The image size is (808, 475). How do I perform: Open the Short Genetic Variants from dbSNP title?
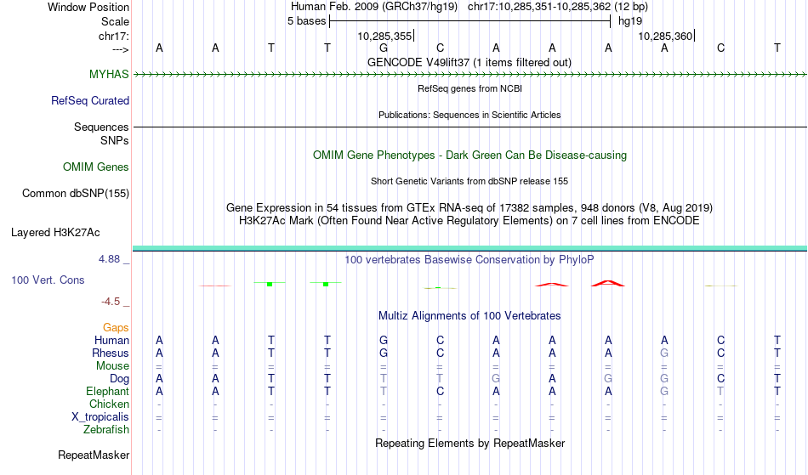[469, 181]
